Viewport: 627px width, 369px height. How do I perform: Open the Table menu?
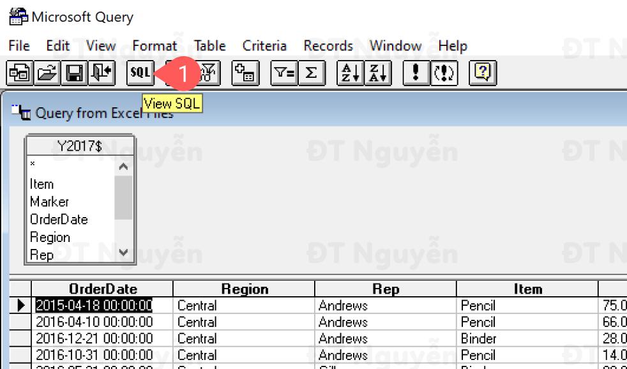[209, 46]
